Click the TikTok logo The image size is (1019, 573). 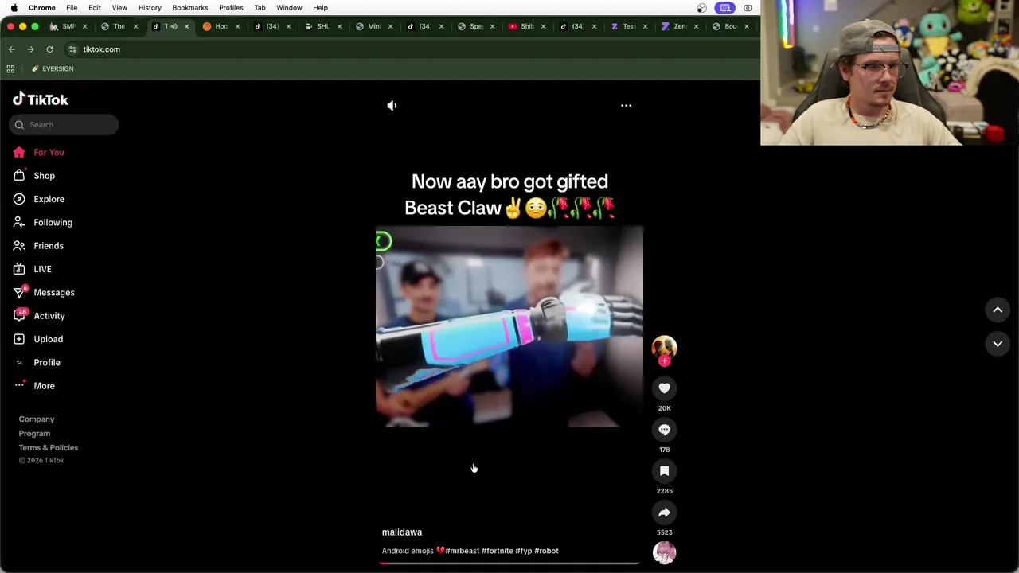click(41, 99)
